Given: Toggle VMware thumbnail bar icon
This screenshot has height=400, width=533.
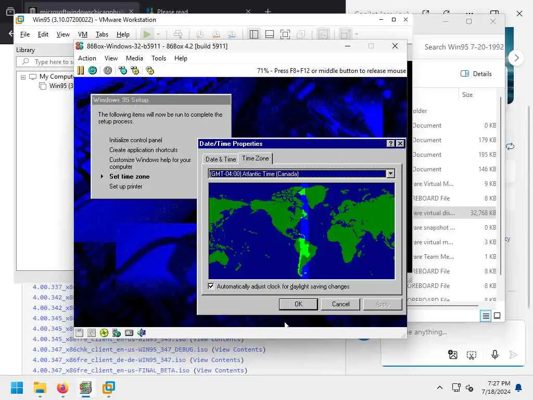Looking at the screenshot, I should point(270,34).
